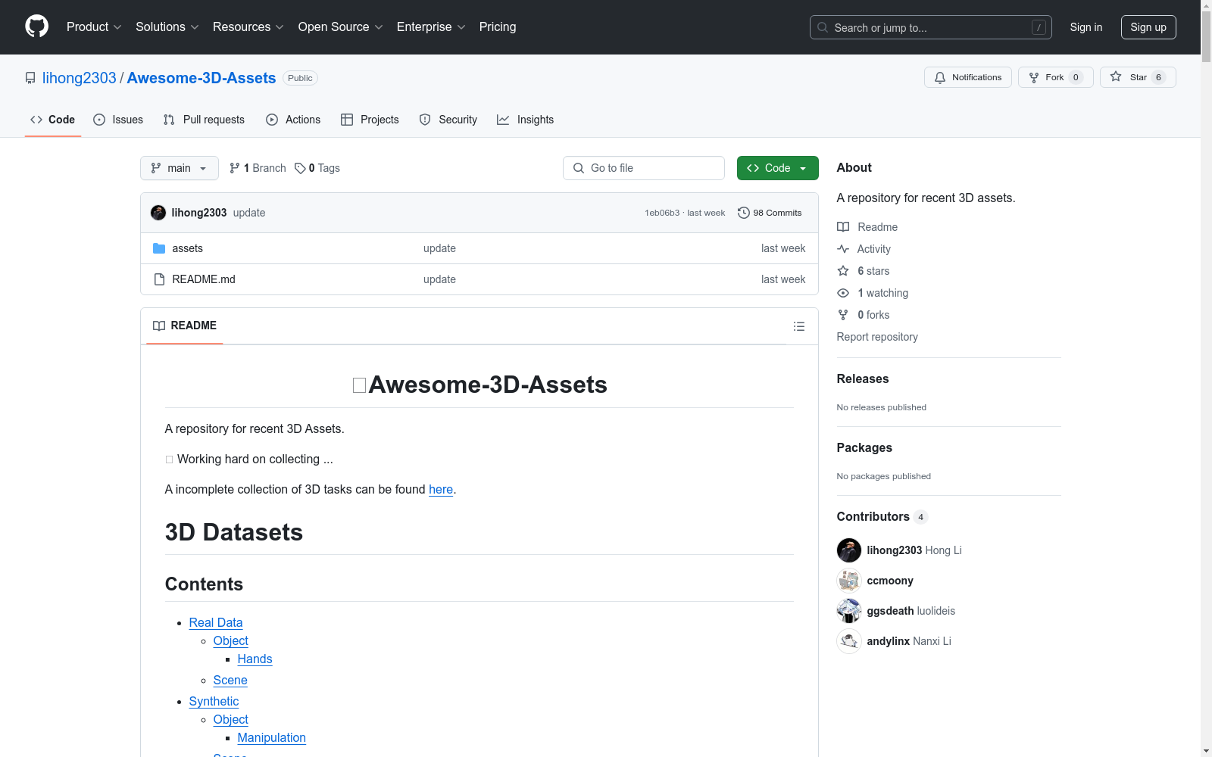Star the Awesome-3D-Assets repository
Screen dimensions: 1212x757
point(1138,77)
